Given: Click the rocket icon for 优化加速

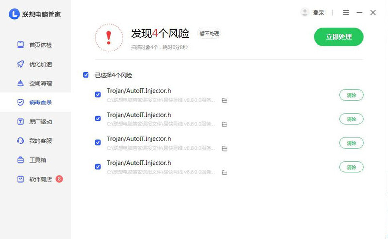Looking at the screenshot, I should pyautogui.click(x=20, y=64).
